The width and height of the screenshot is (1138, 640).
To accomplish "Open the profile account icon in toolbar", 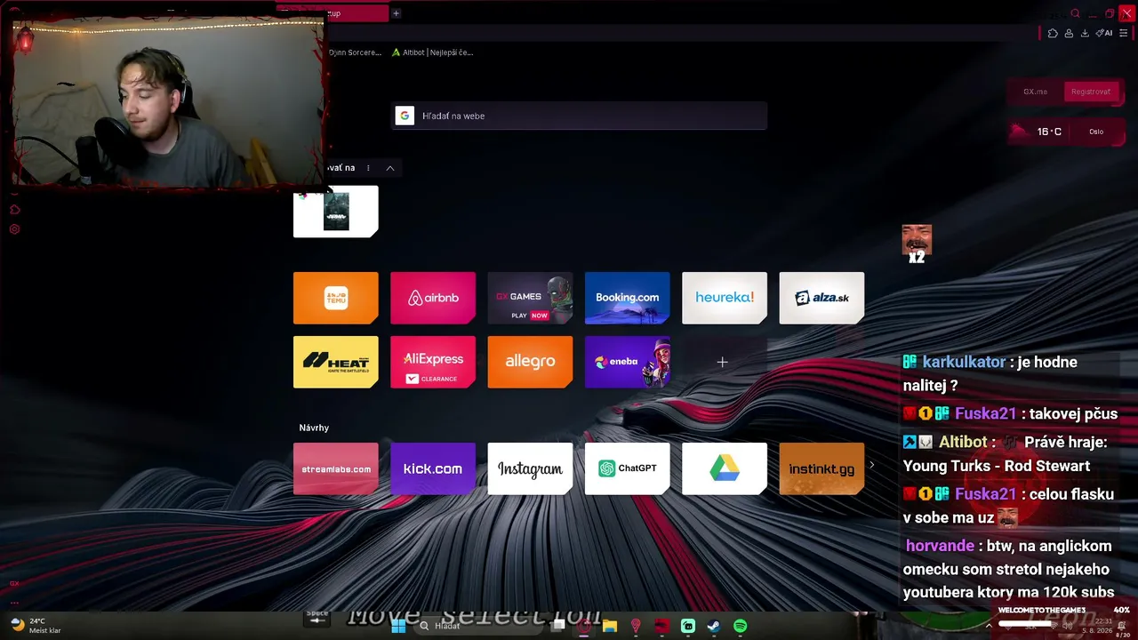I will (1068, 34).
